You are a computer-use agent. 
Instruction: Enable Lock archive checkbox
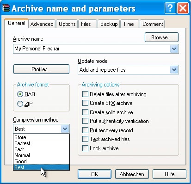pos(85,148)
